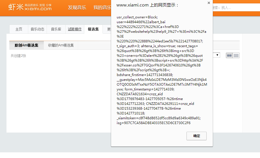This screenshot has width=260, height=158.
Task: Switch to list view icon
Action: click(x=236, y=56)
